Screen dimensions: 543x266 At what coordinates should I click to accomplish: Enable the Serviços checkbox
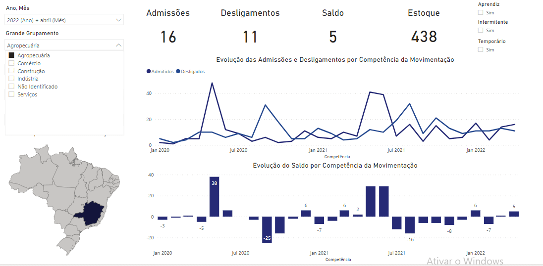point(11,94)
